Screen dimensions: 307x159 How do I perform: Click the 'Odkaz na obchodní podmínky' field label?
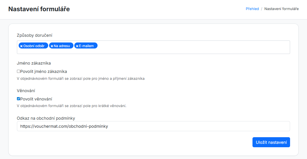[x=46, y=118]
